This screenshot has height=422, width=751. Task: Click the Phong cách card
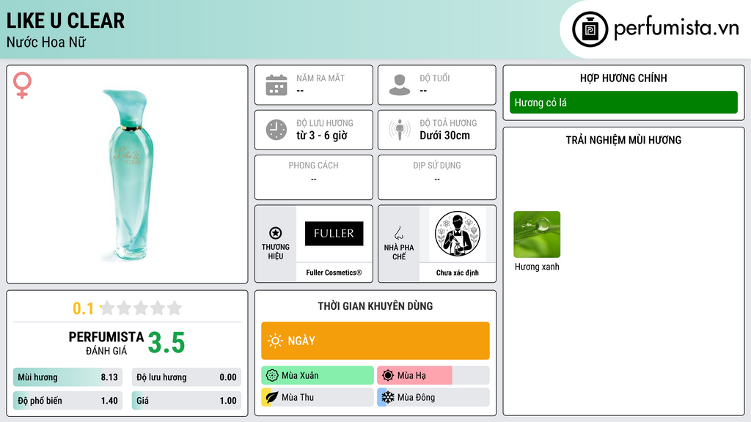click(314, 177)
